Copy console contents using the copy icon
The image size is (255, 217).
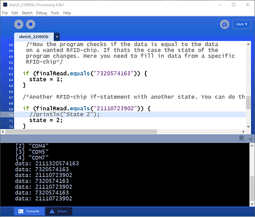coord(242,138)
